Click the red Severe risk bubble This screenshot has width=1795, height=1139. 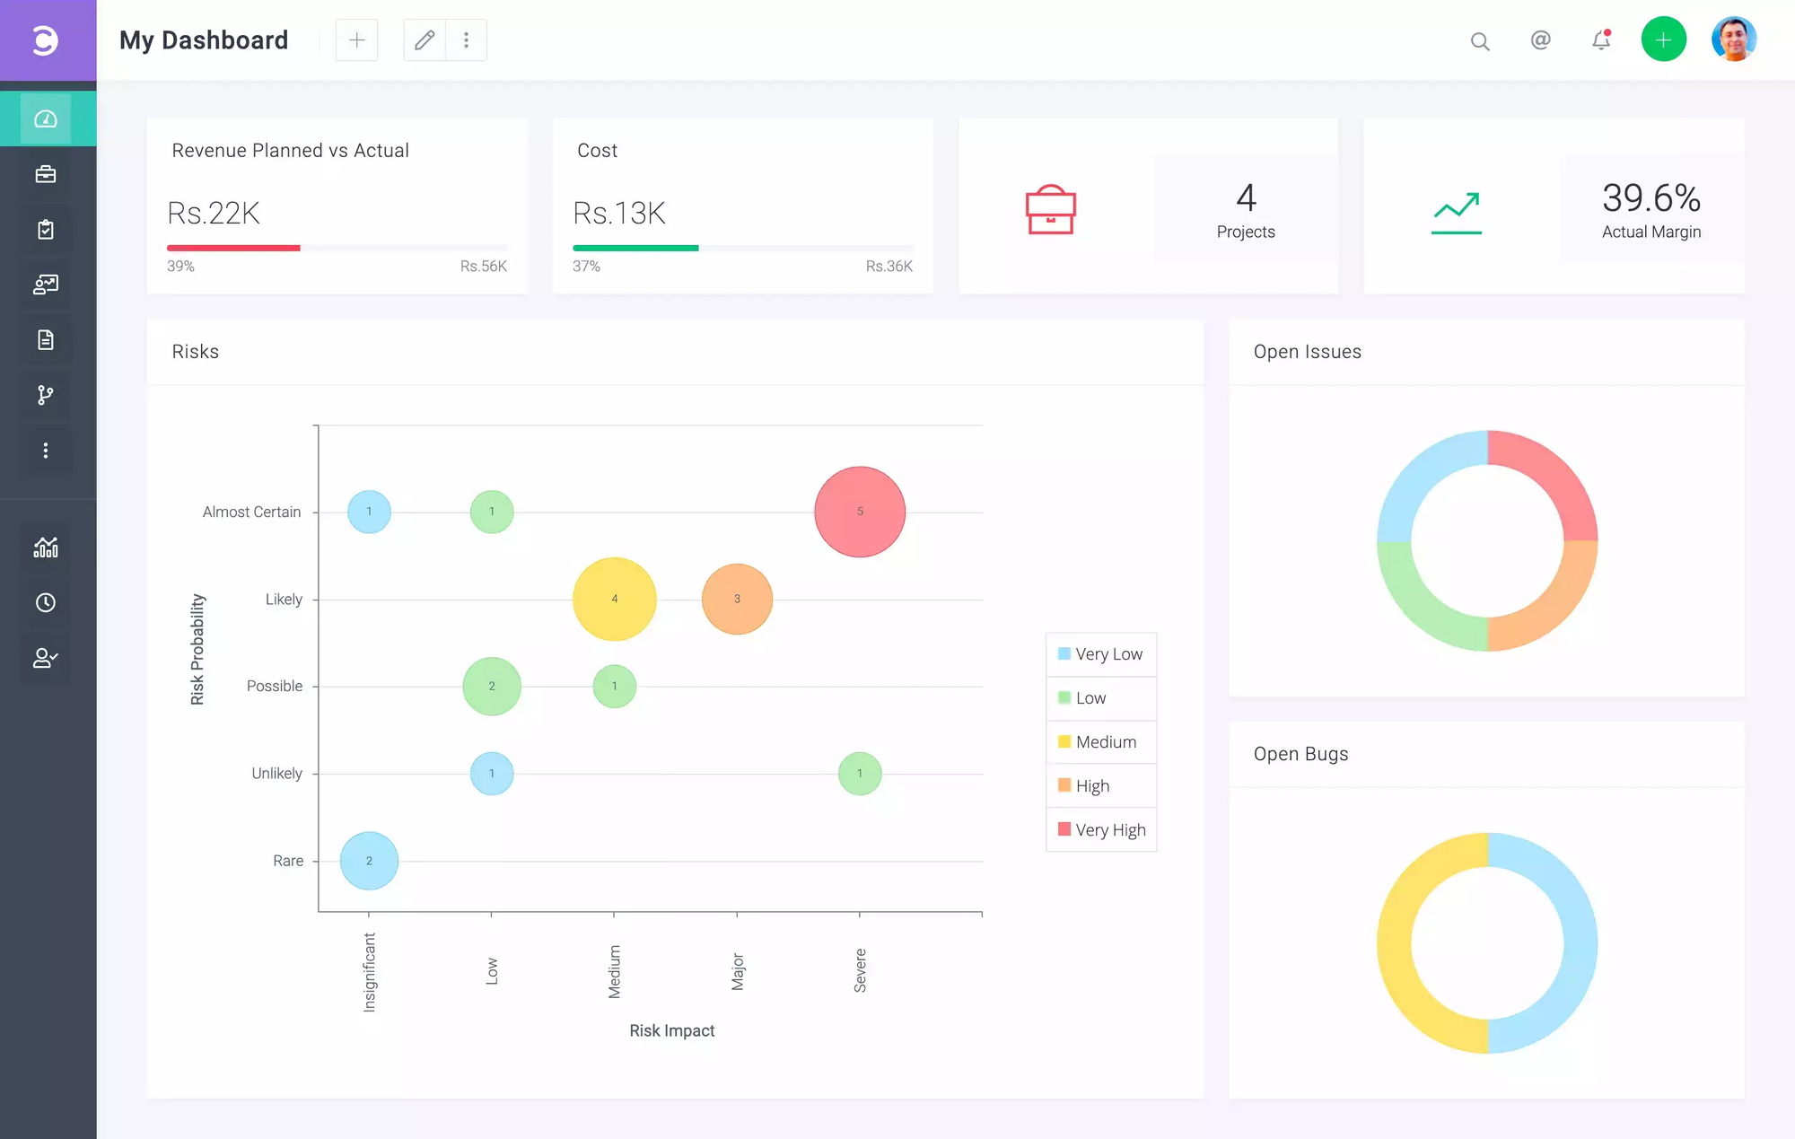(x=859, y=512)
